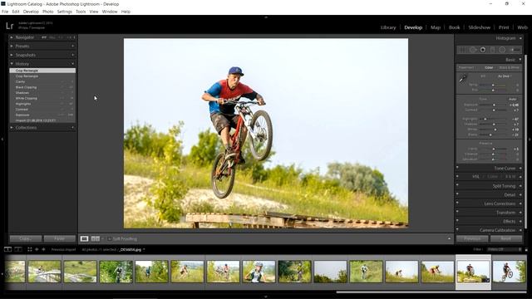
Task: Enable Soft Proofing checkbox
Action: (x=109, y=239)
